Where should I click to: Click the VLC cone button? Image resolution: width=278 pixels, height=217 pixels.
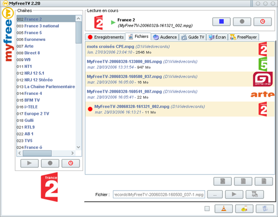(x=223, y=209)
